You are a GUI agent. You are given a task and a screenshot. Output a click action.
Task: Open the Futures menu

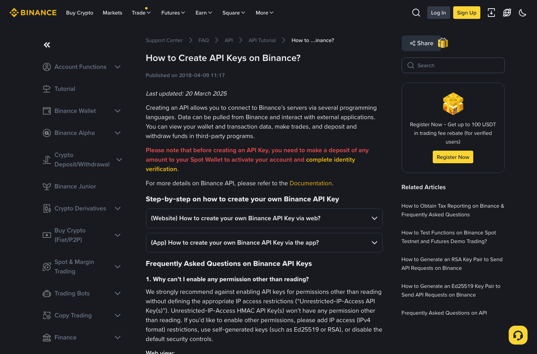[173, 13]
